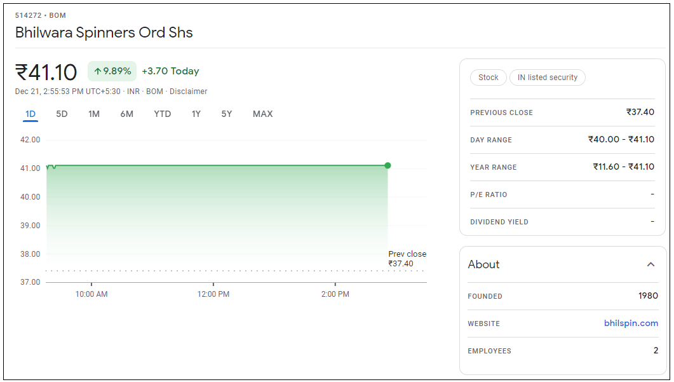Click the Disclaimer link
Image resolution: width=674 pixels, height=382 pixels.
point(188,91)
